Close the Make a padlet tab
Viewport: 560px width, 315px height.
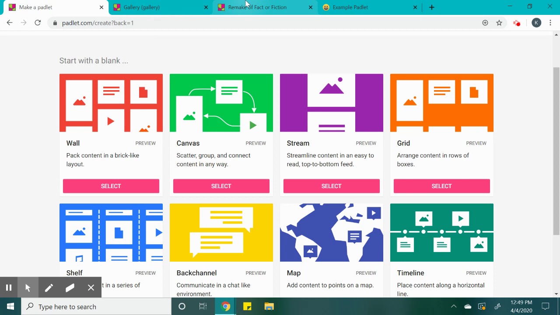tap(101, 7)
